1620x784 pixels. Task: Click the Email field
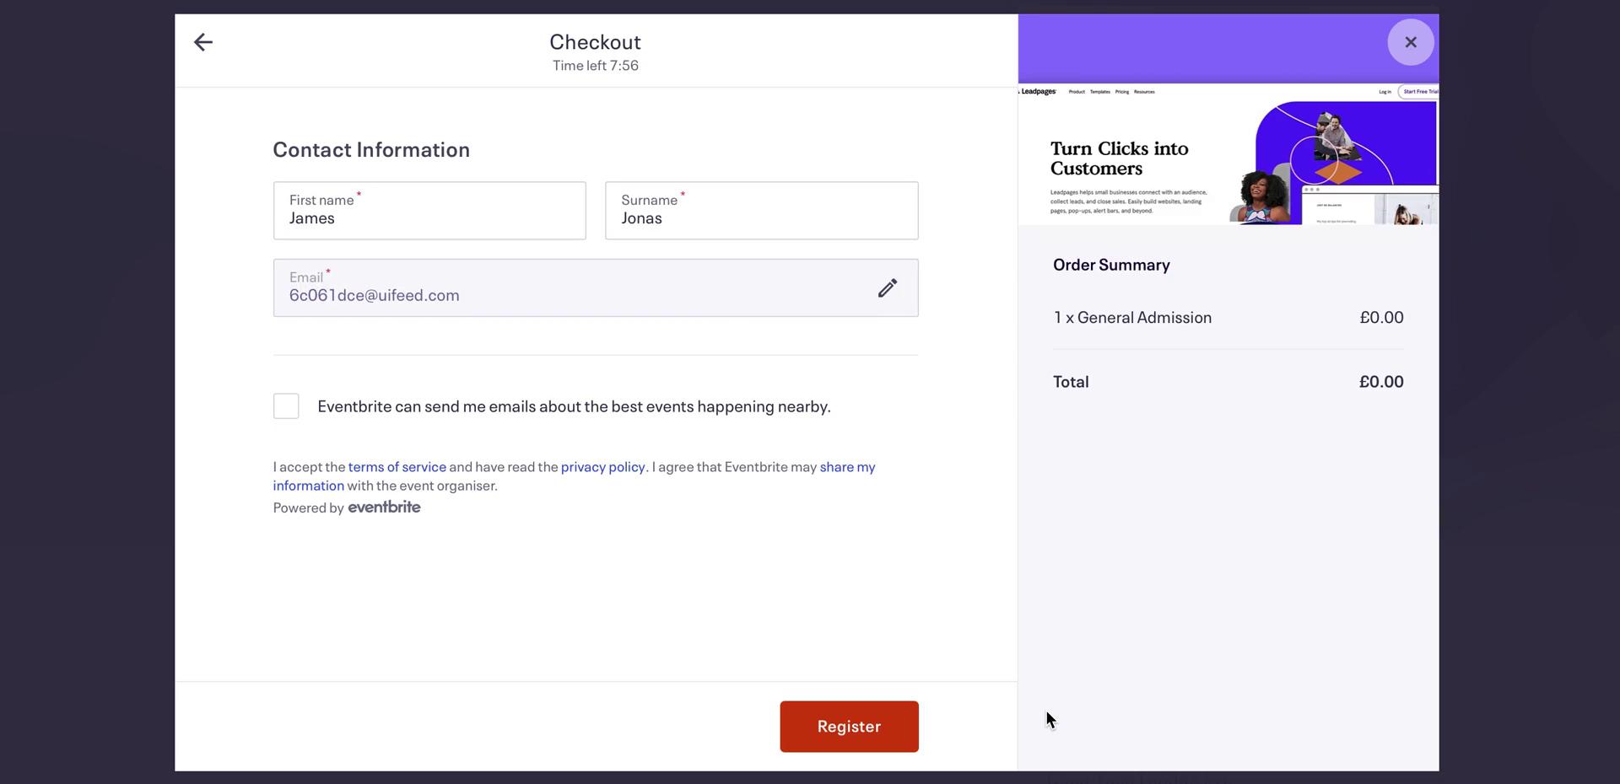595,288
